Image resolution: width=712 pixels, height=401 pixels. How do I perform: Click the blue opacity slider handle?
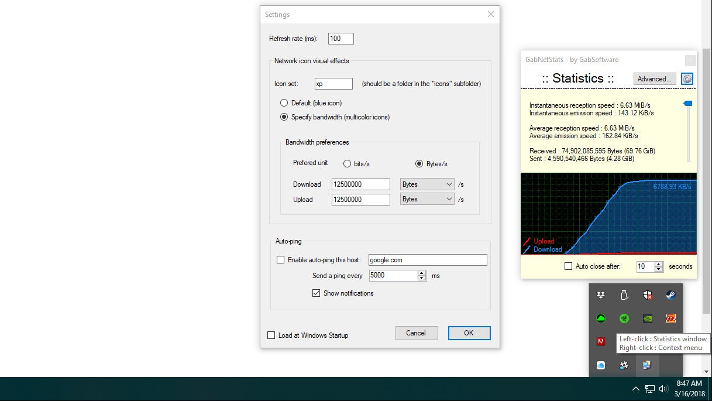(x=688, y=104)
